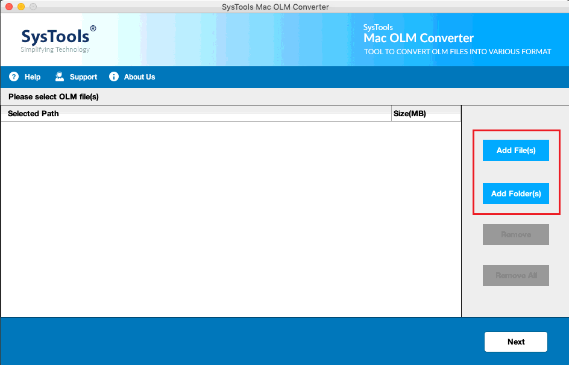The image size is (569, 365).
Task: Click the Mac OLM Converter banner title
Action: [418, 38]
